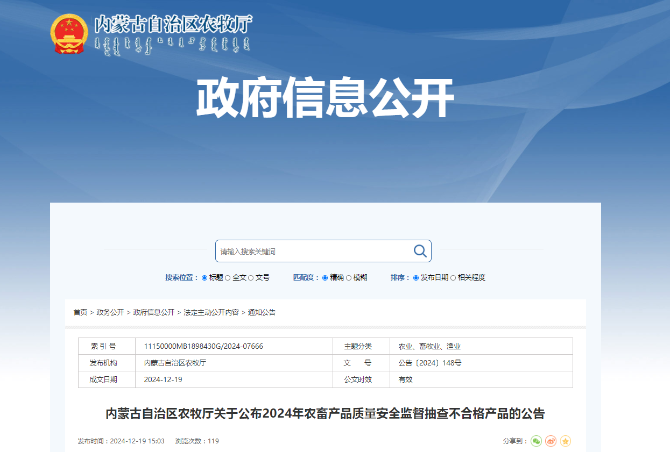Click the 成文日期 value 2024-12-19

pyautogui.click(x=163, y=379)
